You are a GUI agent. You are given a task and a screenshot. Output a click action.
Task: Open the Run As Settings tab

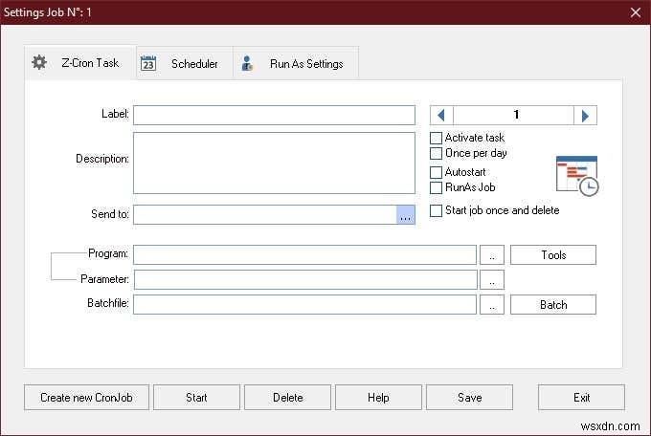(x=296, y=63)
